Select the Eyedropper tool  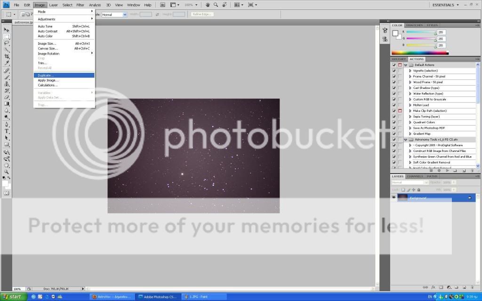click(x=7, y=63)
